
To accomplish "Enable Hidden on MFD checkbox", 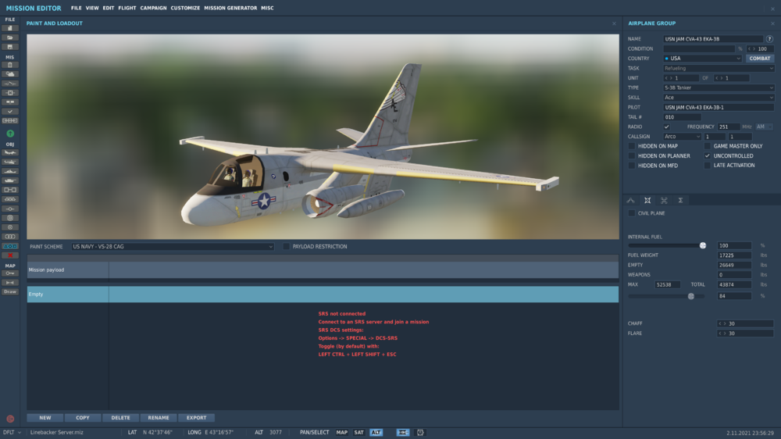I will pyautogui.click(x=632, y=166).
